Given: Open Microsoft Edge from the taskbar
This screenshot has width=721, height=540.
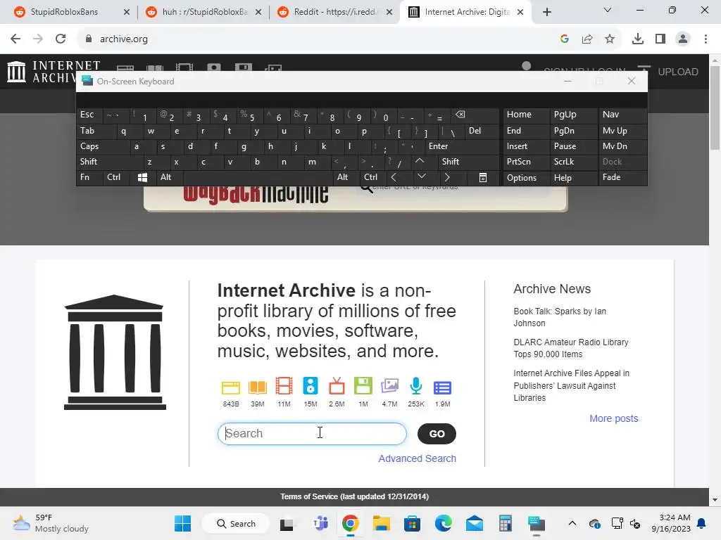Looking at the screenshot, I should [443, 523].
